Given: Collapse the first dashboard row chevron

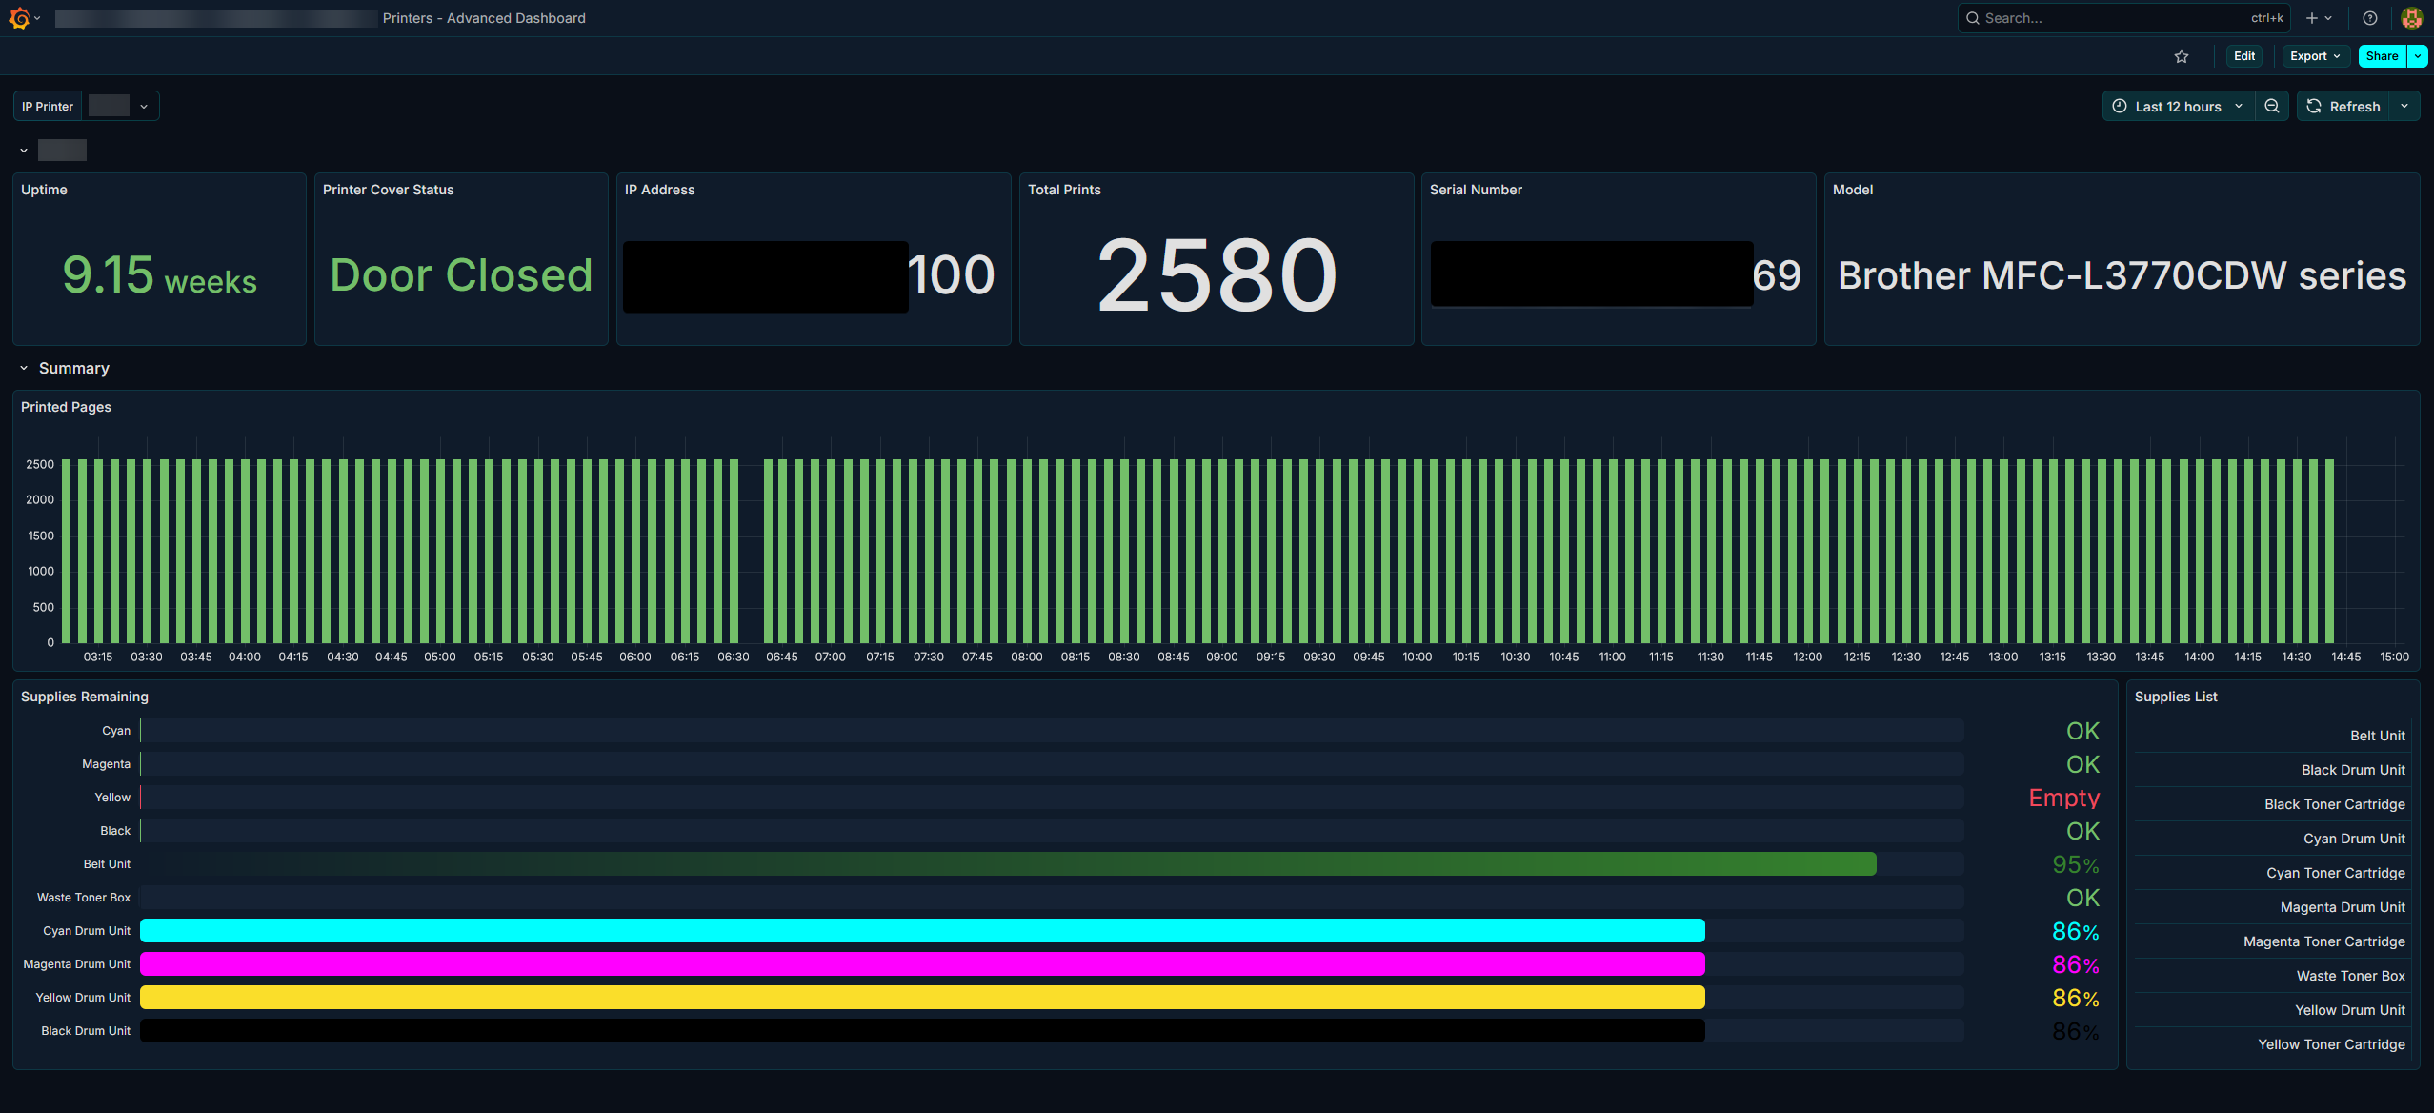Looking at the screenshot, I should click(x=24, y=151).
